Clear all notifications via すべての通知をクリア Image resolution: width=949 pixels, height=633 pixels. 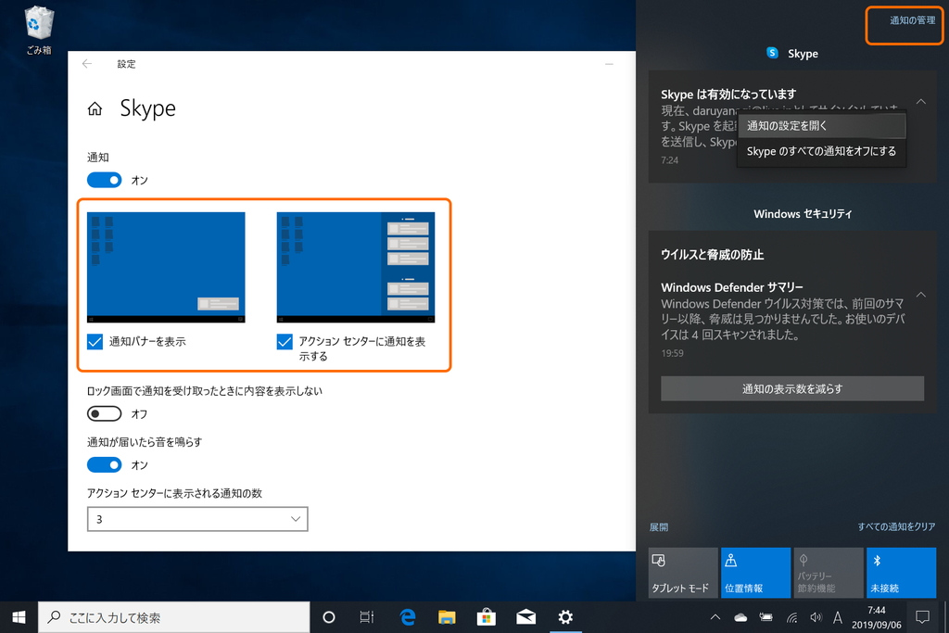pyautogui.click(x=896, y=526)
